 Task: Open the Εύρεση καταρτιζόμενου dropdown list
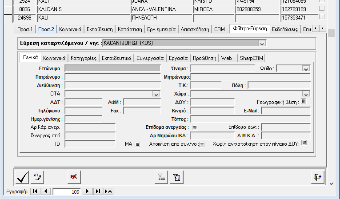click(x=262, y=44)
